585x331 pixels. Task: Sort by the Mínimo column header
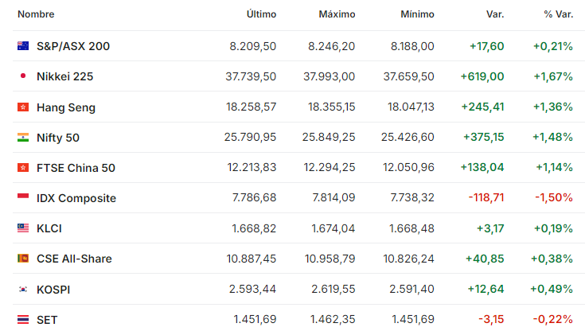(x=417, y=14)
